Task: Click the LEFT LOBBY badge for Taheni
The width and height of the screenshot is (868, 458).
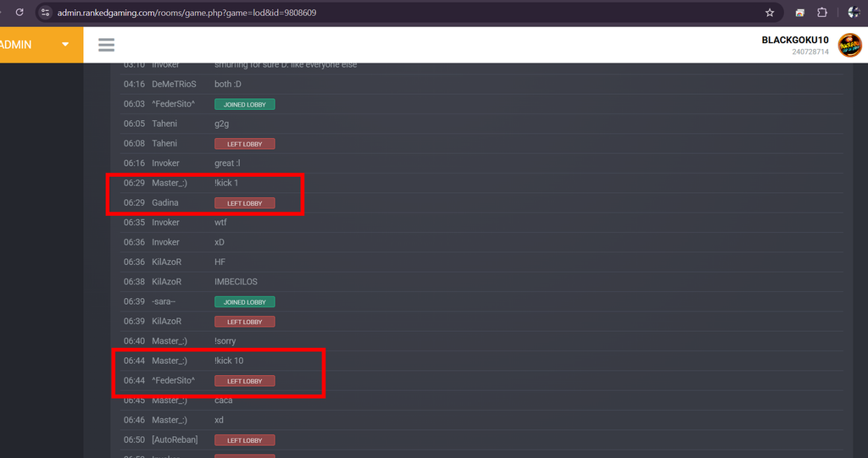Action: [x=245, y=144]
